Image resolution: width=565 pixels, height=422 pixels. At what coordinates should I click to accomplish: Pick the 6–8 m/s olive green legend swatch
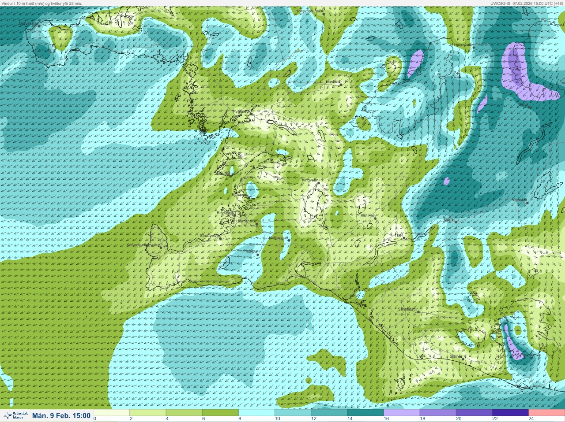click(221, 413)
